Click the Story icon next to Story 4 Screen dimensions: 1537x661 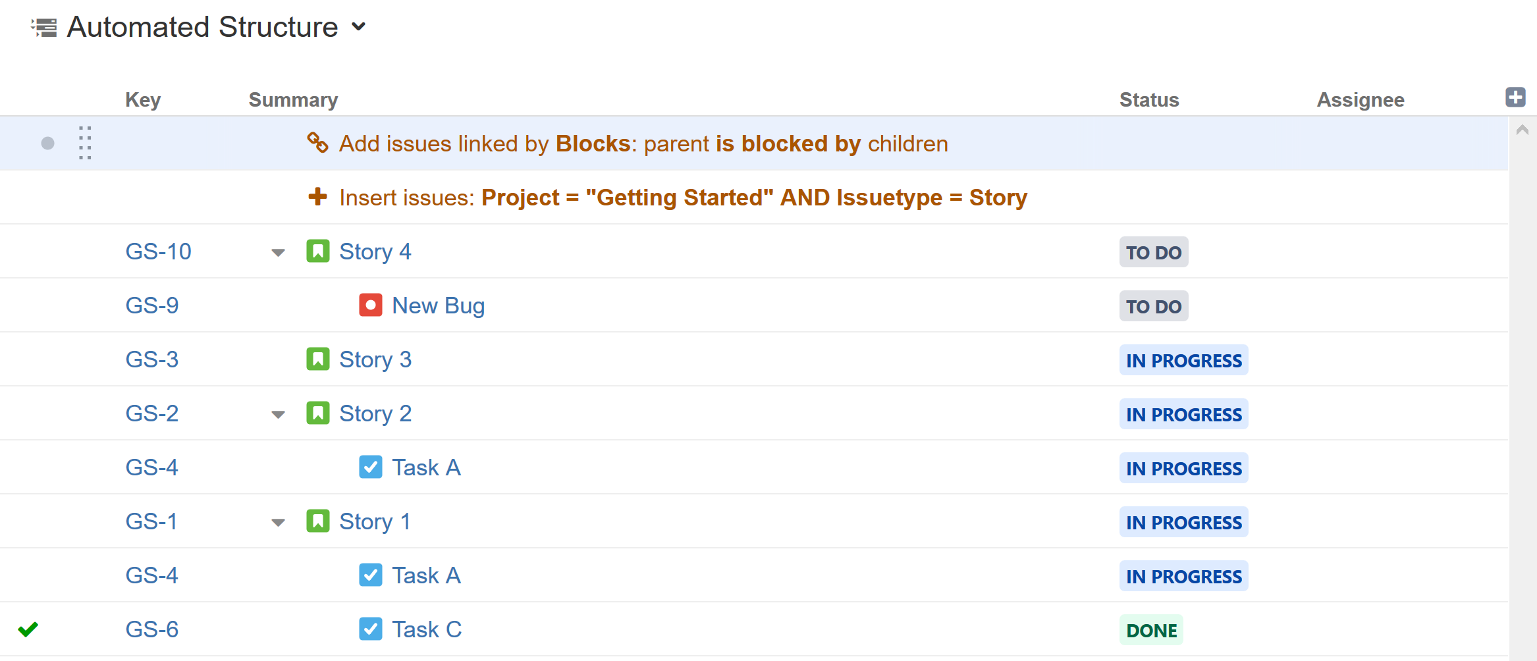(x=318, y=251)
